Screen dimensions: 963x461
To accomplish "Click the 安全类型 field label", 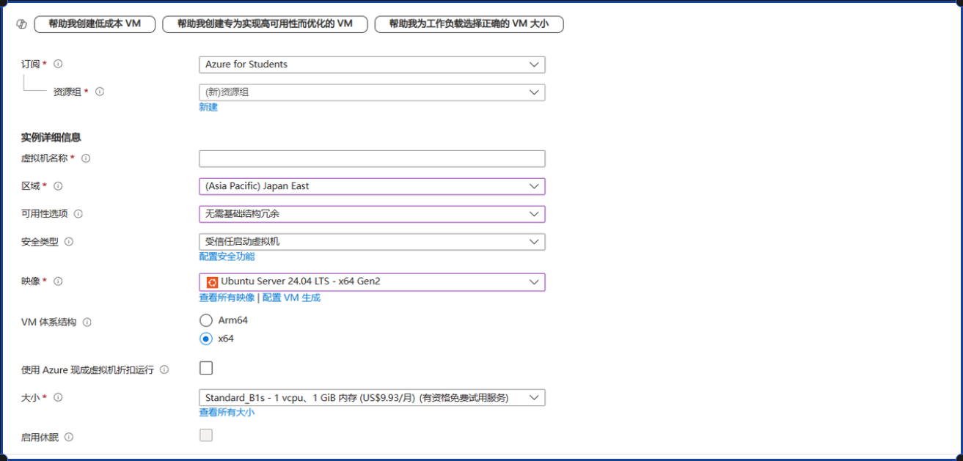I will pyautogui.click(x=40, y=242).
